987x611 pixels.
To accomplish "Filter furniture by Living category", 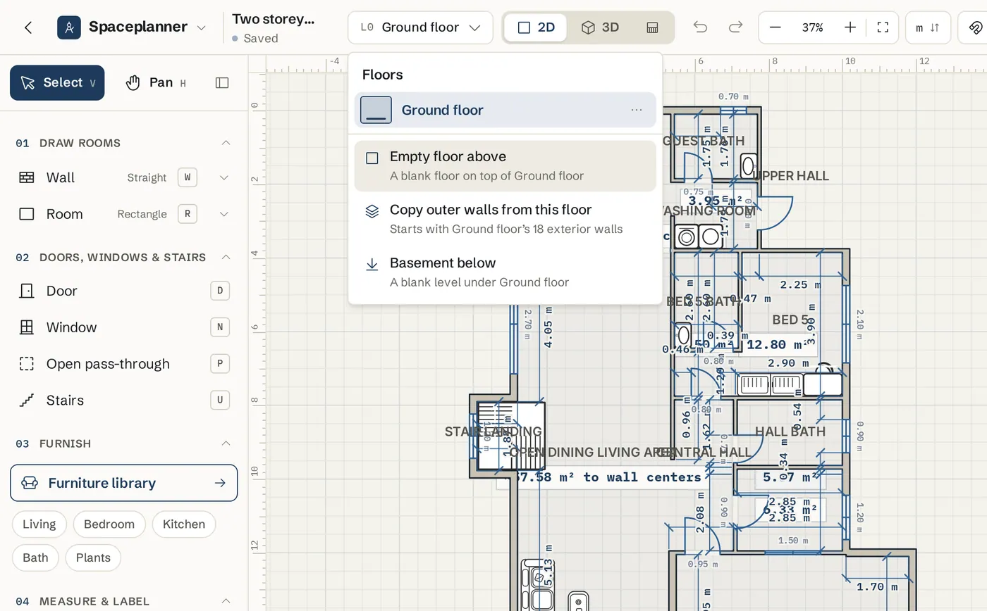I will point(39,524).
